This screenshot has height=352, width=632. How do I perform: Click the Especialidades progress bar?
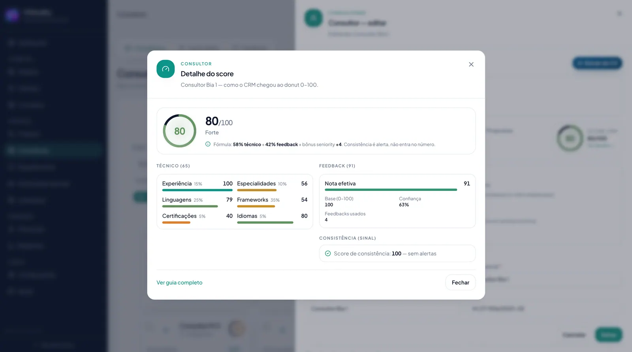257,190
